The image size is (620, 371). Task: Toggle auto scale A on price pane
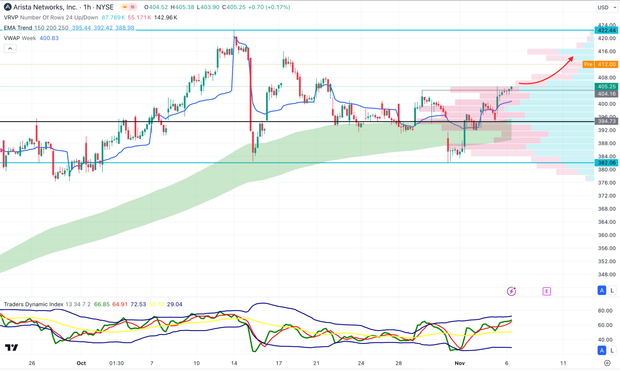click(x=602, y=290)
